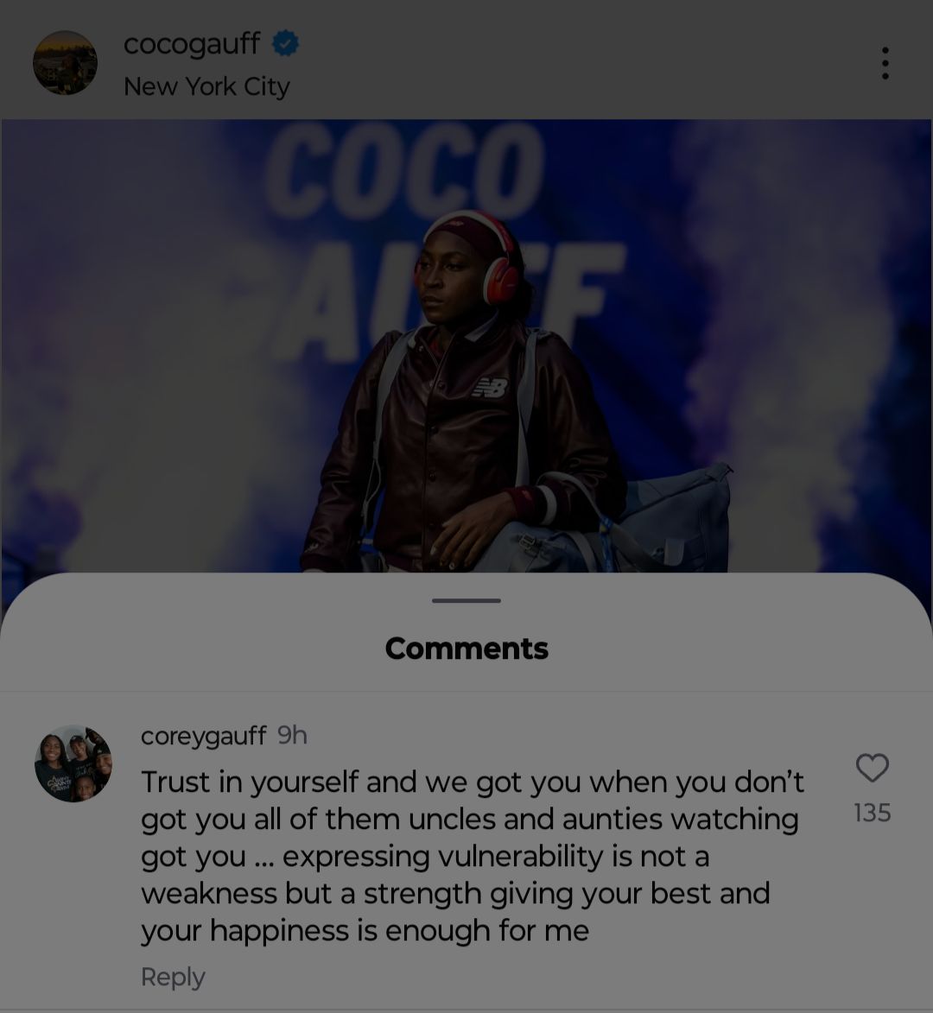Tap the Comments panel title
The height and width of the screenshot is (1013, 933).
[x=466, y=649]
